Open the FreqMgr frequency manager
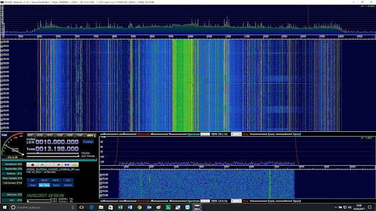The image size is (376, 211). pos(88,142)
